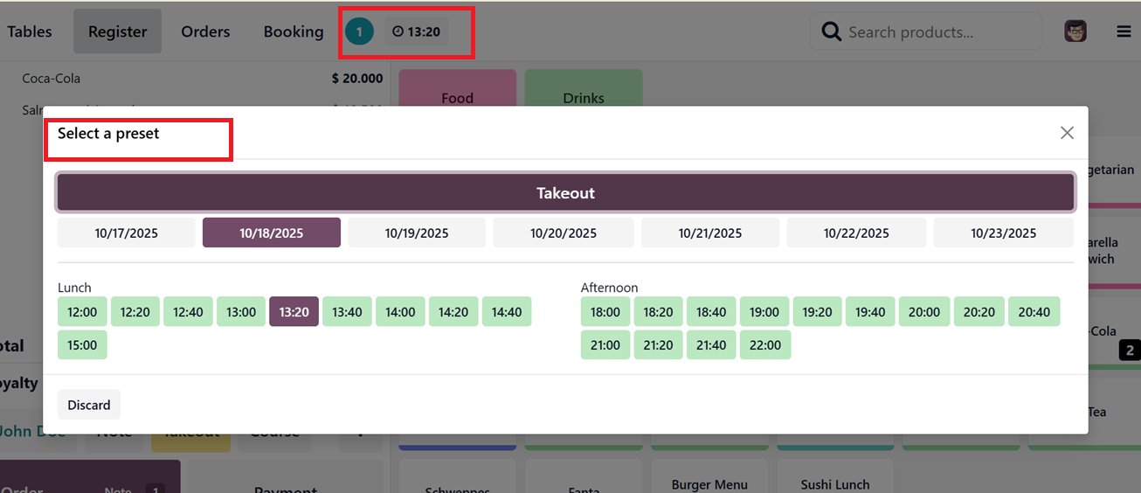Click the user avatar icon
Screen dimensions: 1141x493
click(x=1075, y=31)
